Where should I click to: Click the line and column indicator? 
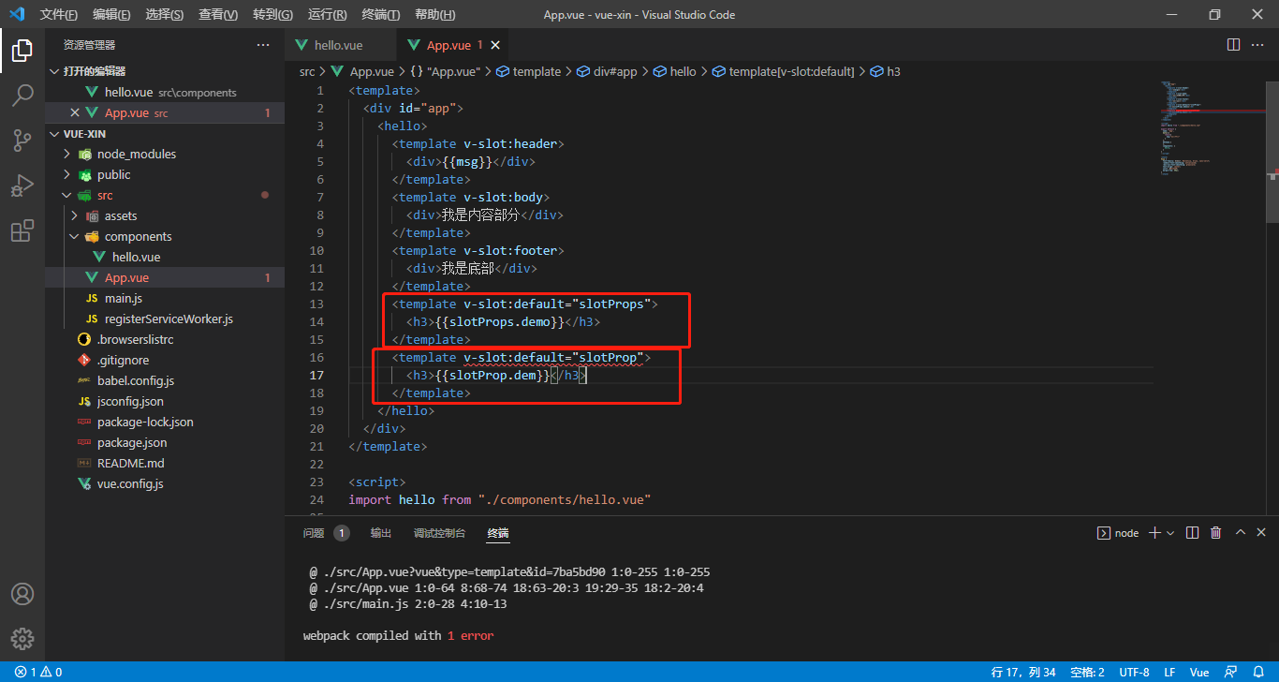coord(1022,672)
